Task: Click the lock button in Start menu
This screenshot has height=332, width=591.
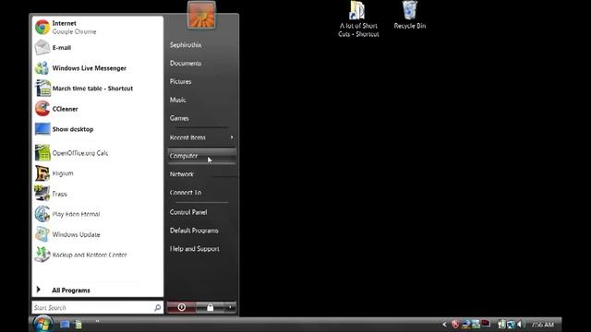Action: coord(210,307)
